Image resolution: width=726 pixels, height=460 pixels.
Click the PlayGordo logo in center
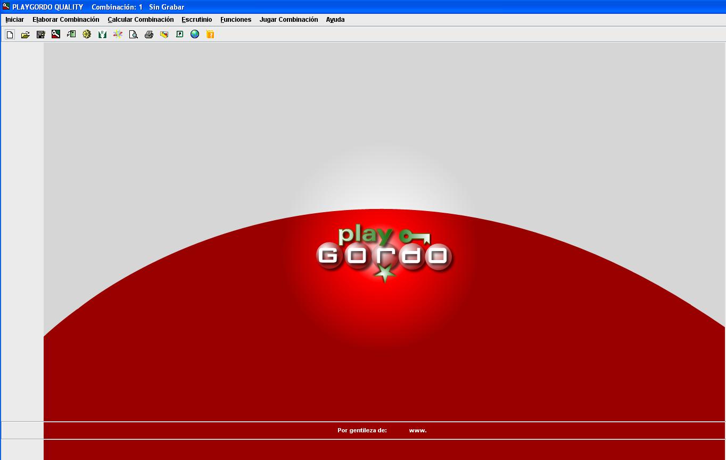tap(384, 254)
